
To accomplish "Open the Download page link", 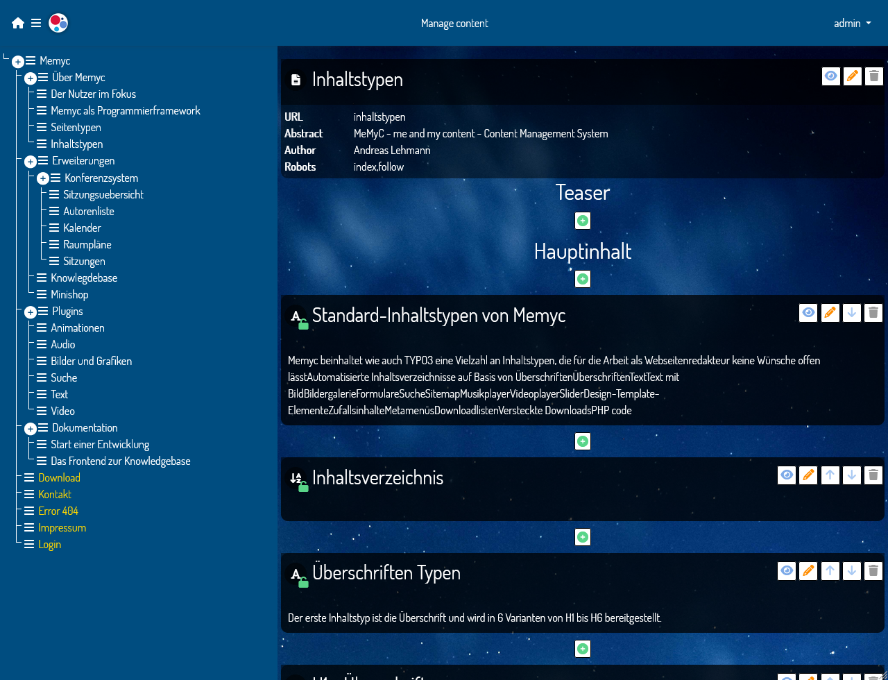I will tap(59, 477).
